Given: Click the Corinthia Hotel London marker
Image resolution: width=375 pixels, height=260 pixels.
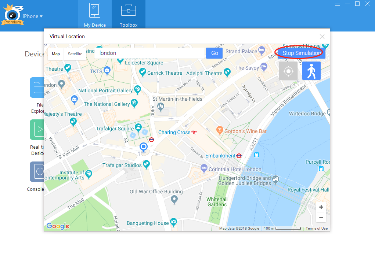Looking at the screenshot, I should click(x=204, y=168).
